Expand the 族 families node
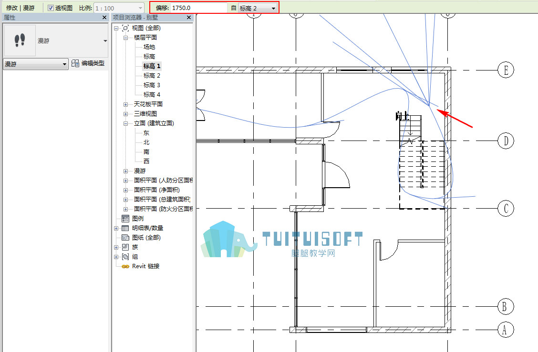This screenshot has width=538, height=352. point(116,247)
